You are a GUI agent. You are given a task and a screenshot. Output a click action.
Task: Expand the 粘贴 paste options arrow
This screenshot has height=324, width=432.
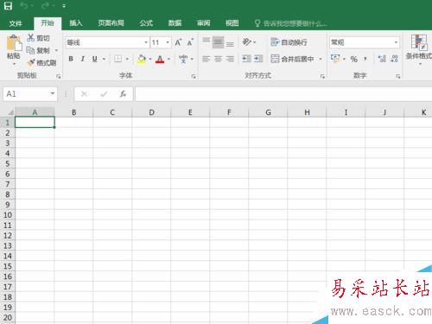click(14, 64)
